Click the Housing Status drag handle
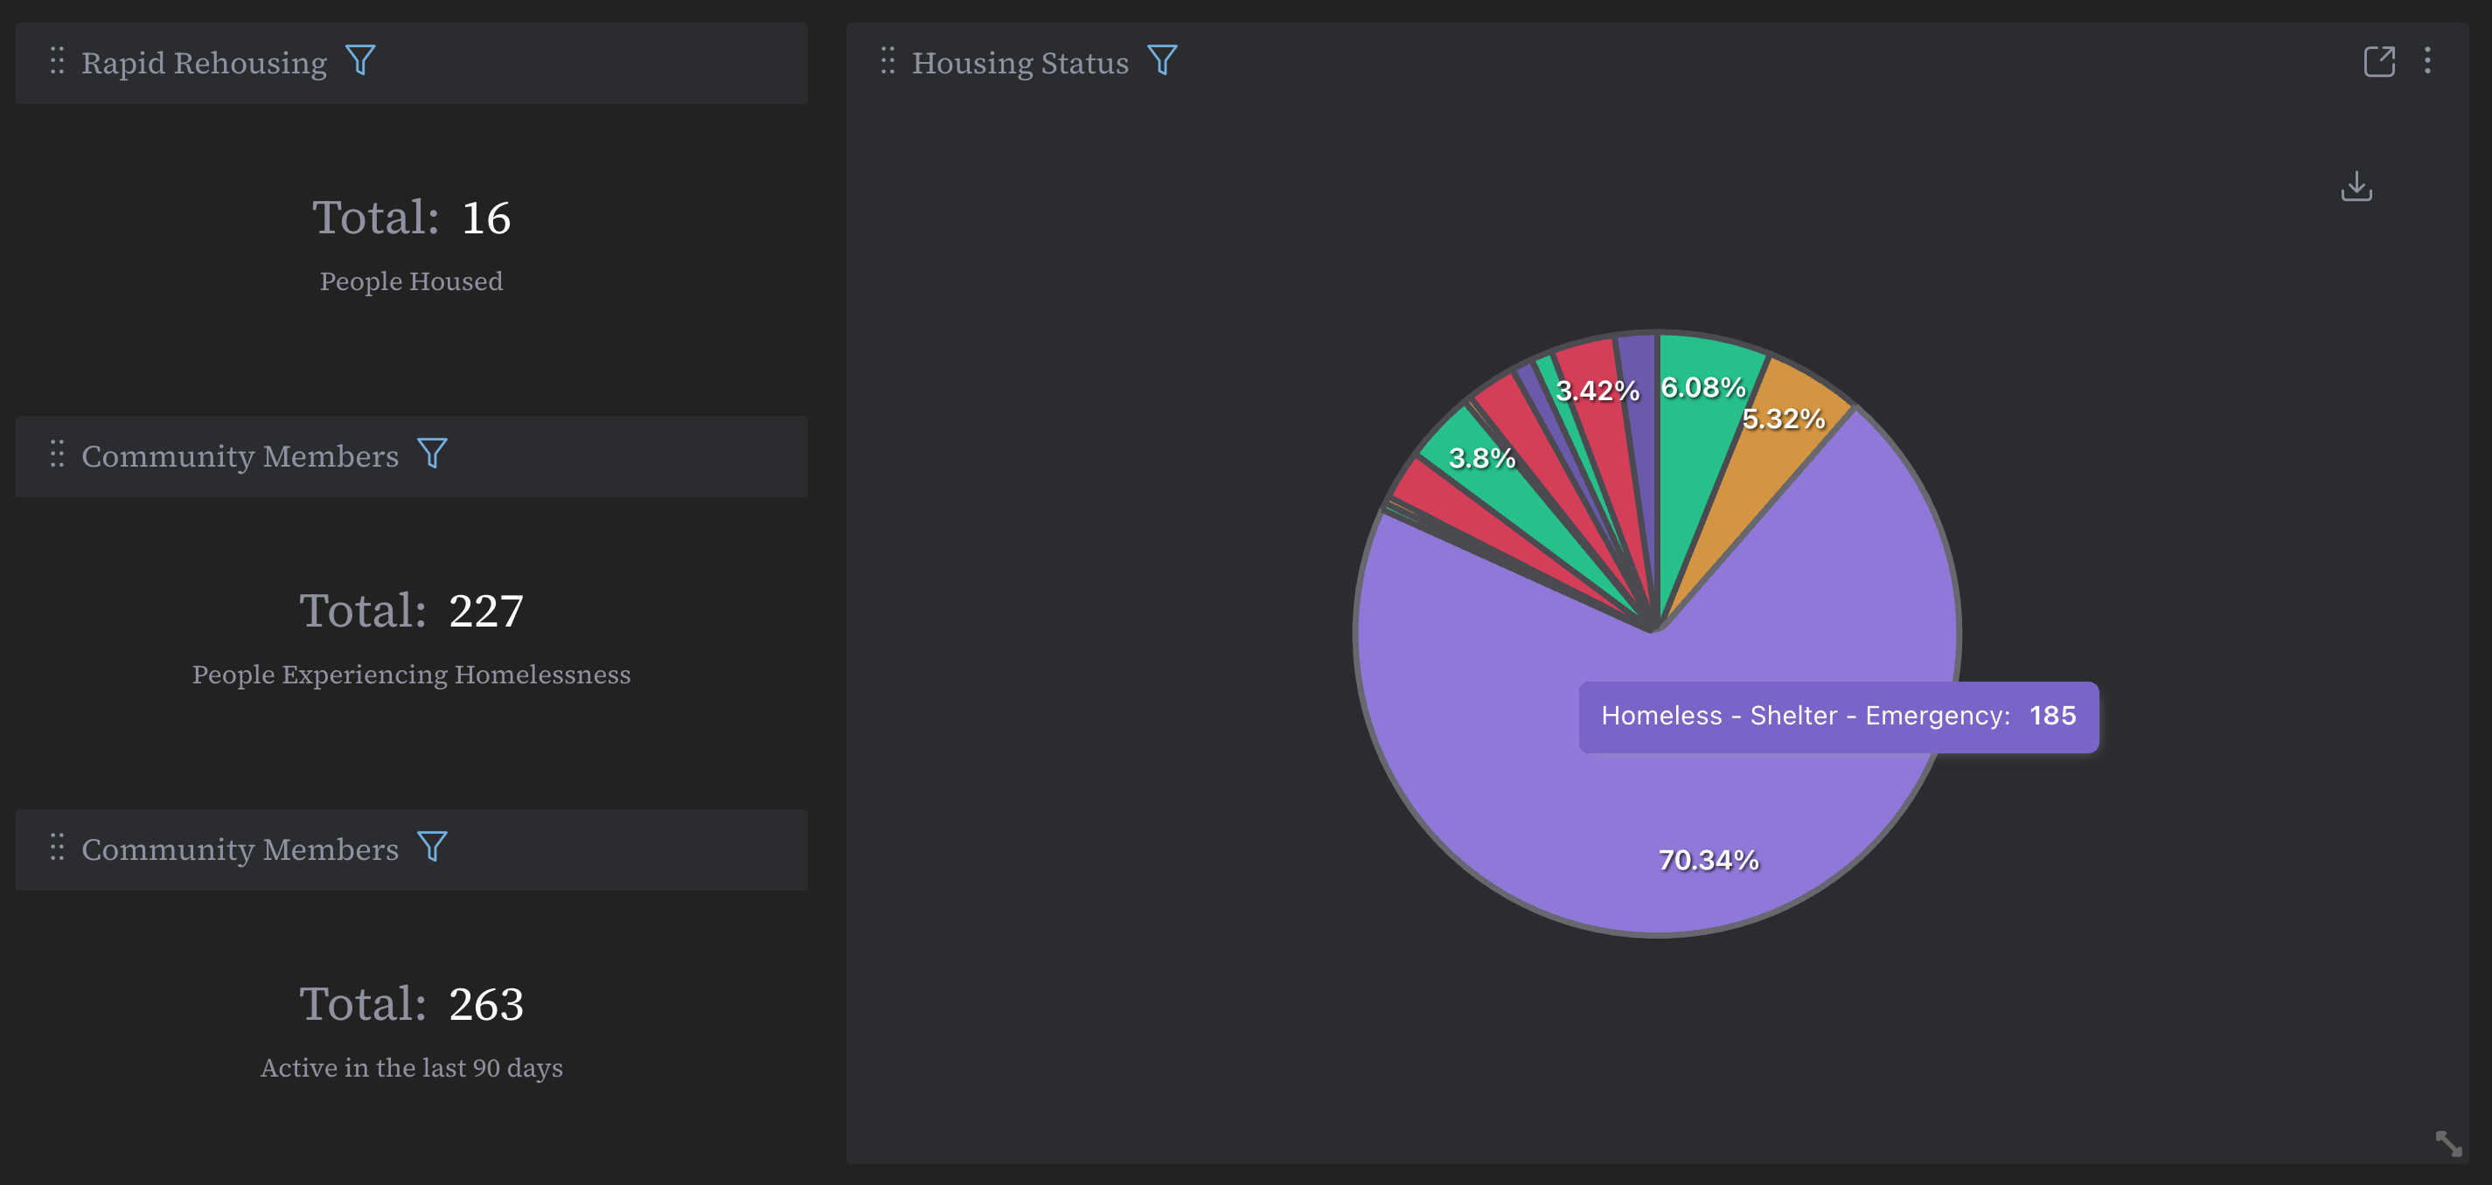The height and width of the screenshot is (1185, 2492). 888,61
